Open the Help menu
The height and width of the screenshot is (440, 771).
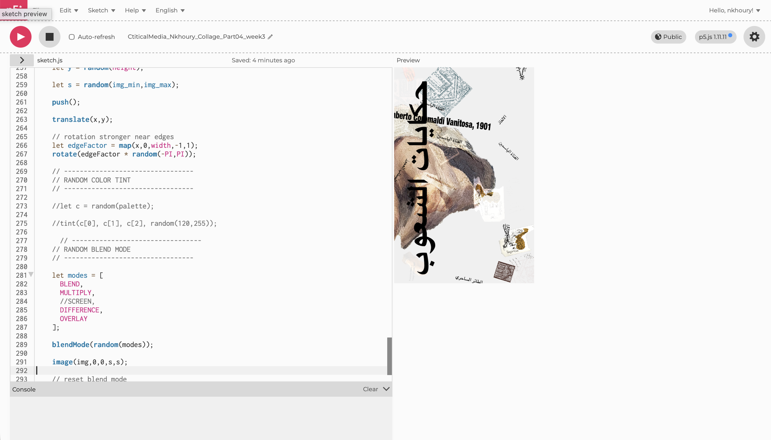pyautogui.click(x=135, y=10)
